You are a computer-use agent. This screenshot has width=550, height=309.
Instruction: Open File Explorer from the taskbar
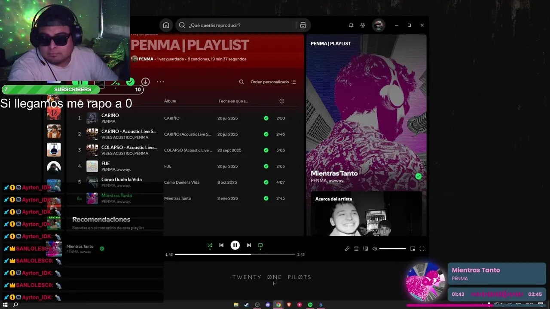point(236,305)
